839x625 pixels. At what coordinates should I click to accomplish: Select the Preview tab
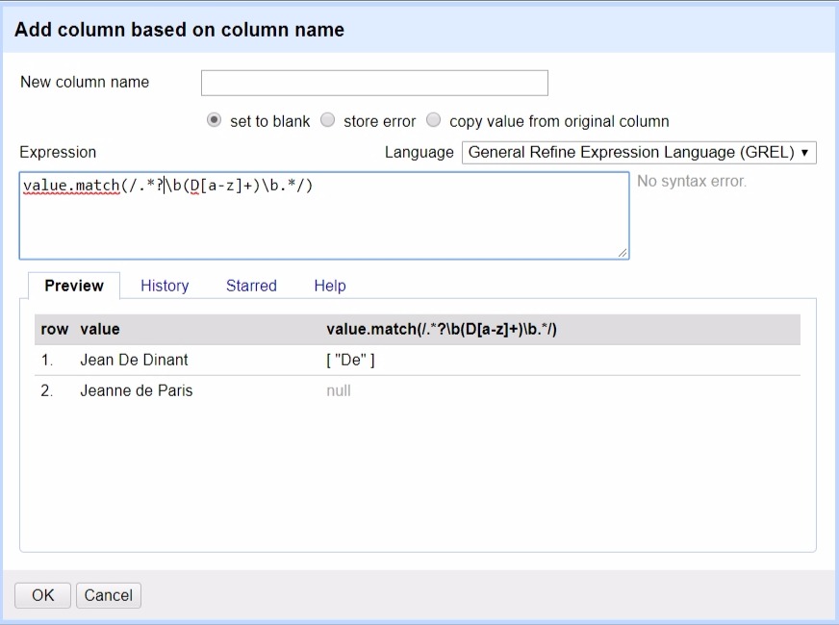coord(74,286)
